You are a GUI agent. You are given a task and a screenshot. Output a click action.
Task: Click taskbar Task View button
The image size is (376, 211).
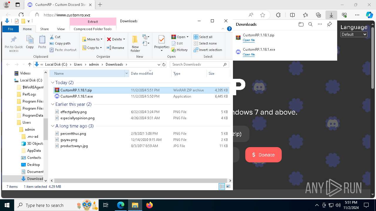(x=106, y=205)
